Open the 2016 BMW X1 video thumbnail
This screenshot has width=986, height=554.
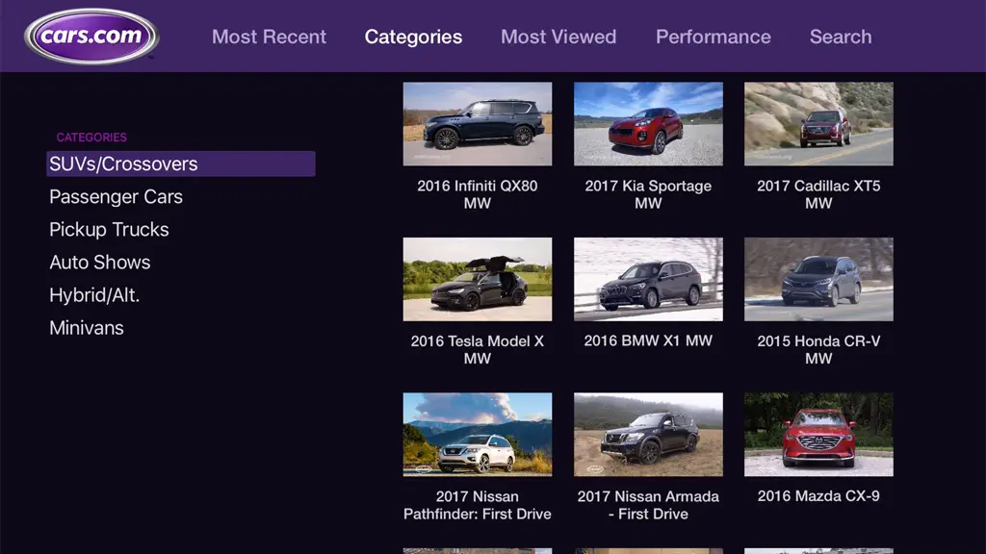[648, 279]
